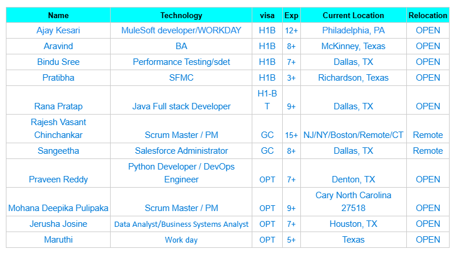Click the Current Location header
The height and width of the screenshot is (259, 466).
(x=353, y=15)
